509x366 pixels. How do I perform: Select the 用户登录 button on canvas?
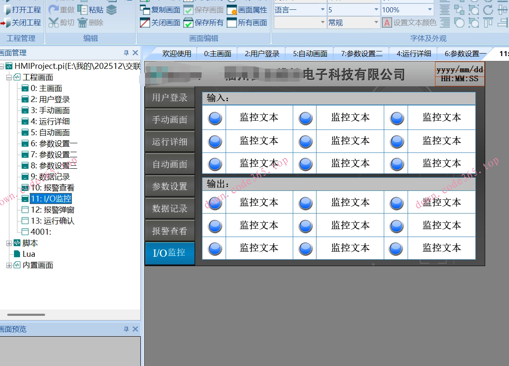click(170, 97)
